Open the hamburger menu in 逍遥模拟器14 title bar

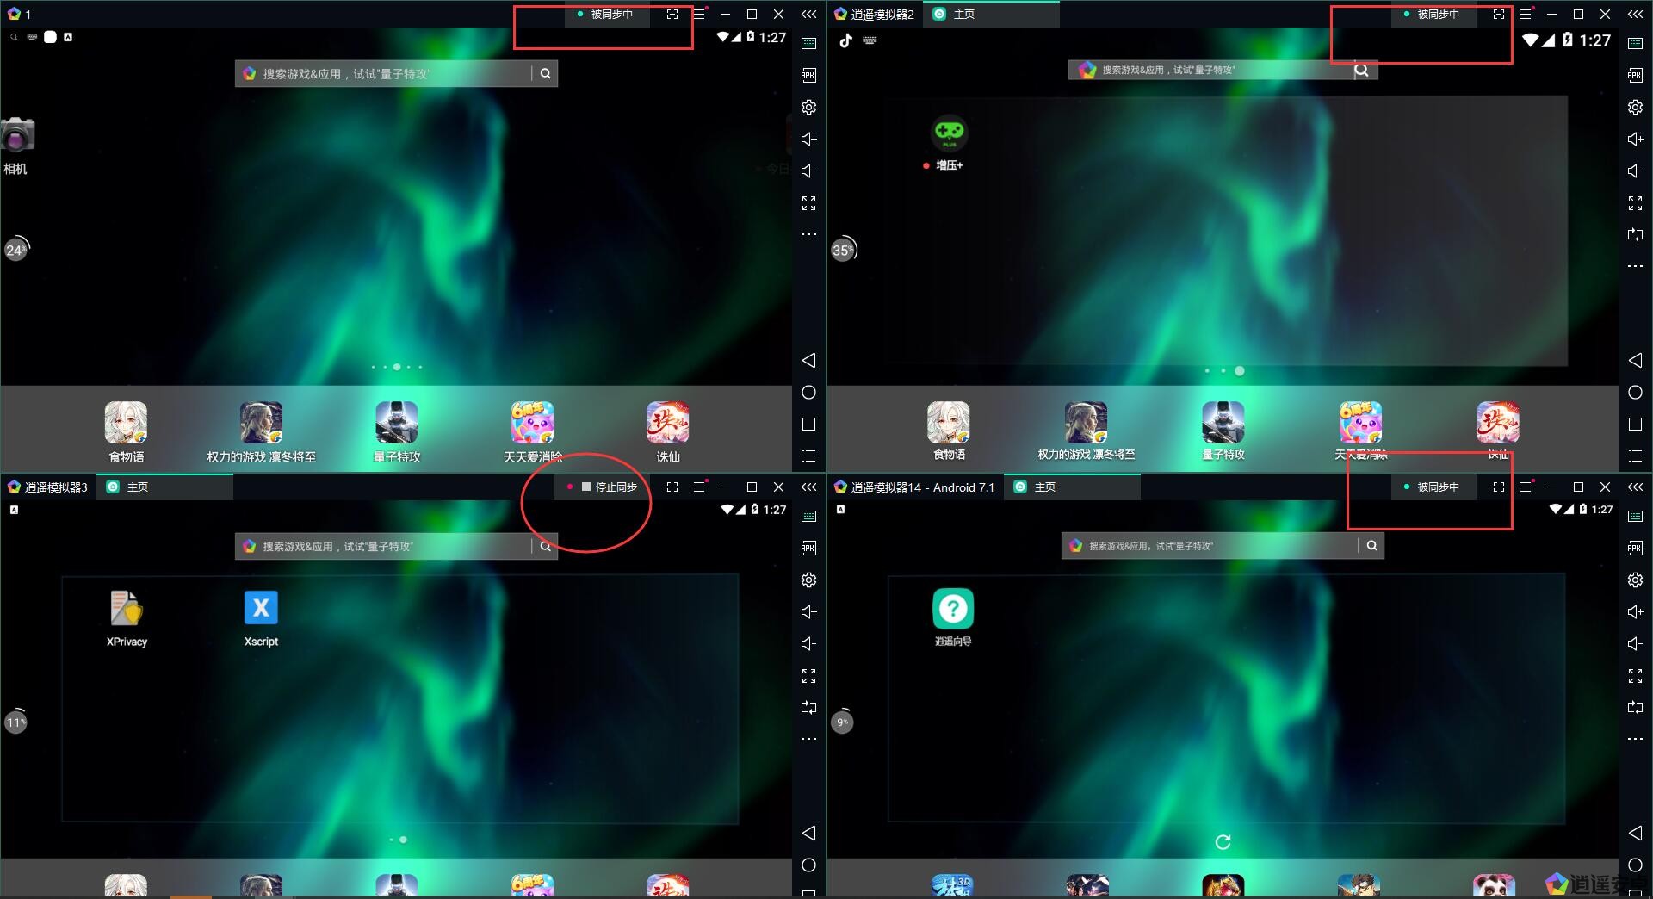pos(1526,487)
